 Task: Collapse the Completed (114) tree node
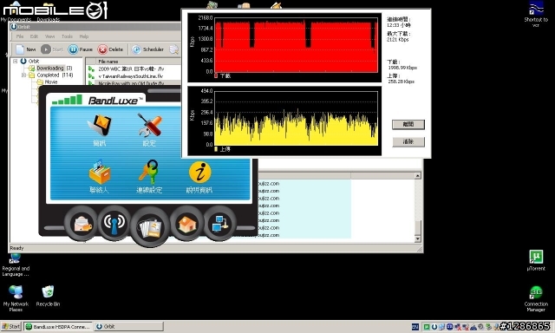click(23, 75)
